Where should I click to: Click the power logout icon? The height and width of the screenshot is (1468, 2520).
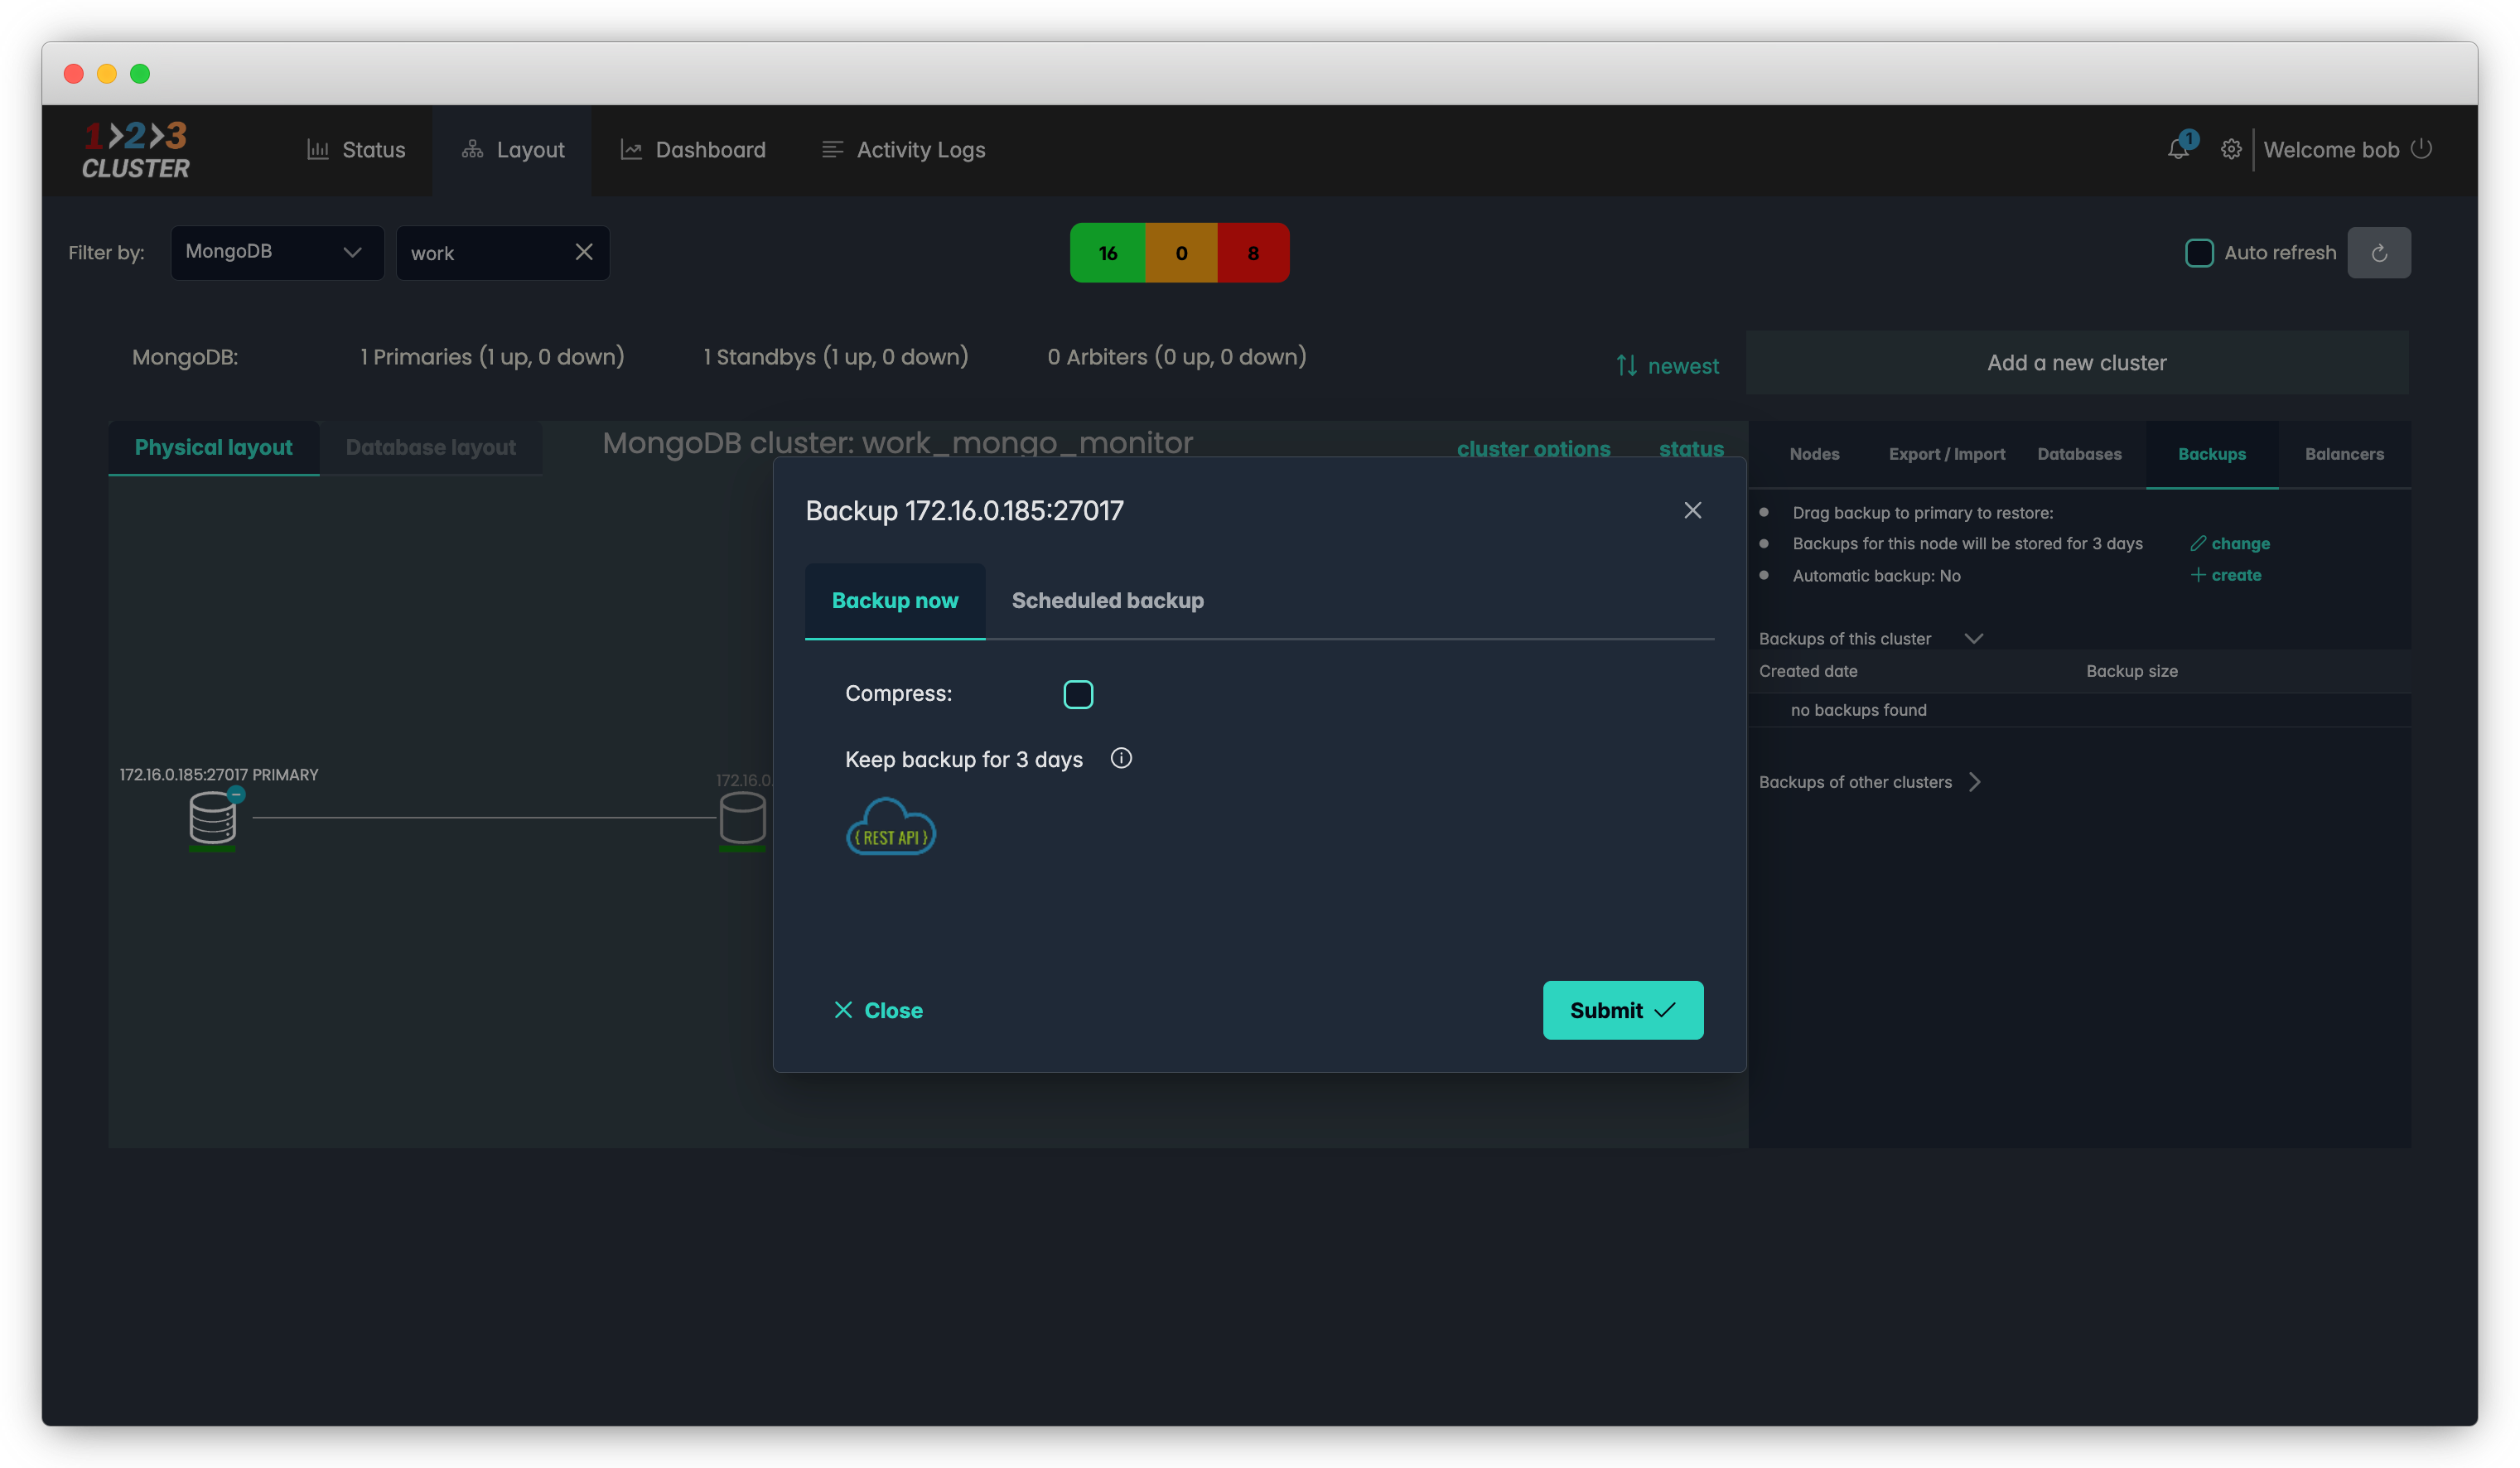tap(2421, 149)
